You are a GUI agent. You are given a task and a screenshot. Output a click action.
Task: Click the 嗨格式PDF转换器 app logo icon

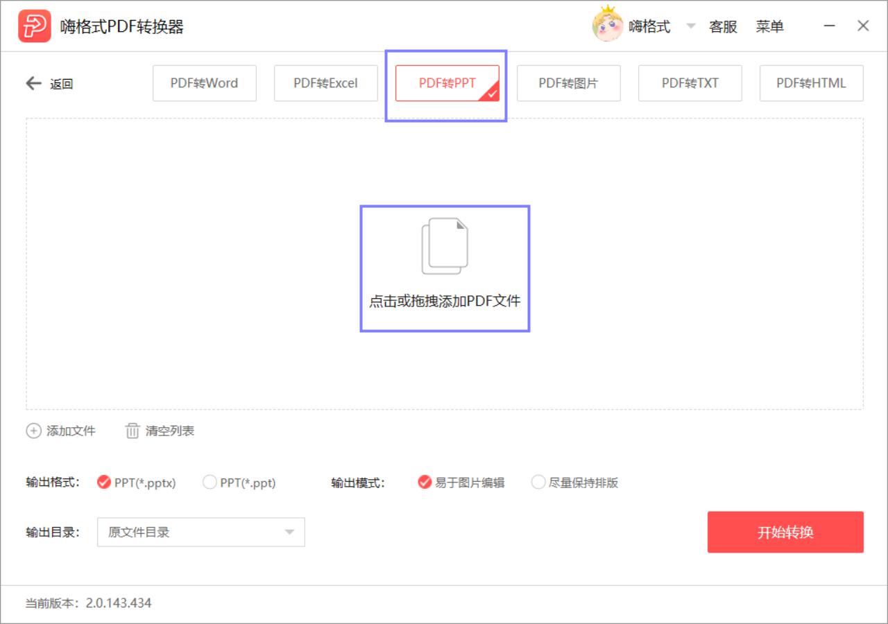tap(35, 26)
